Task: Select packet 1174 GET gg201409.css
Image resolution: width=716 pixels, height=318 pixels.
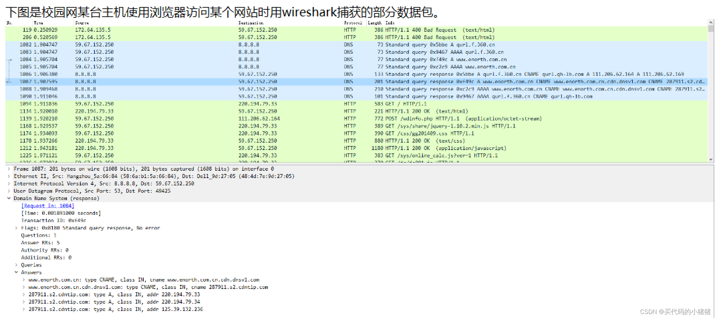Action: (356, 133)
